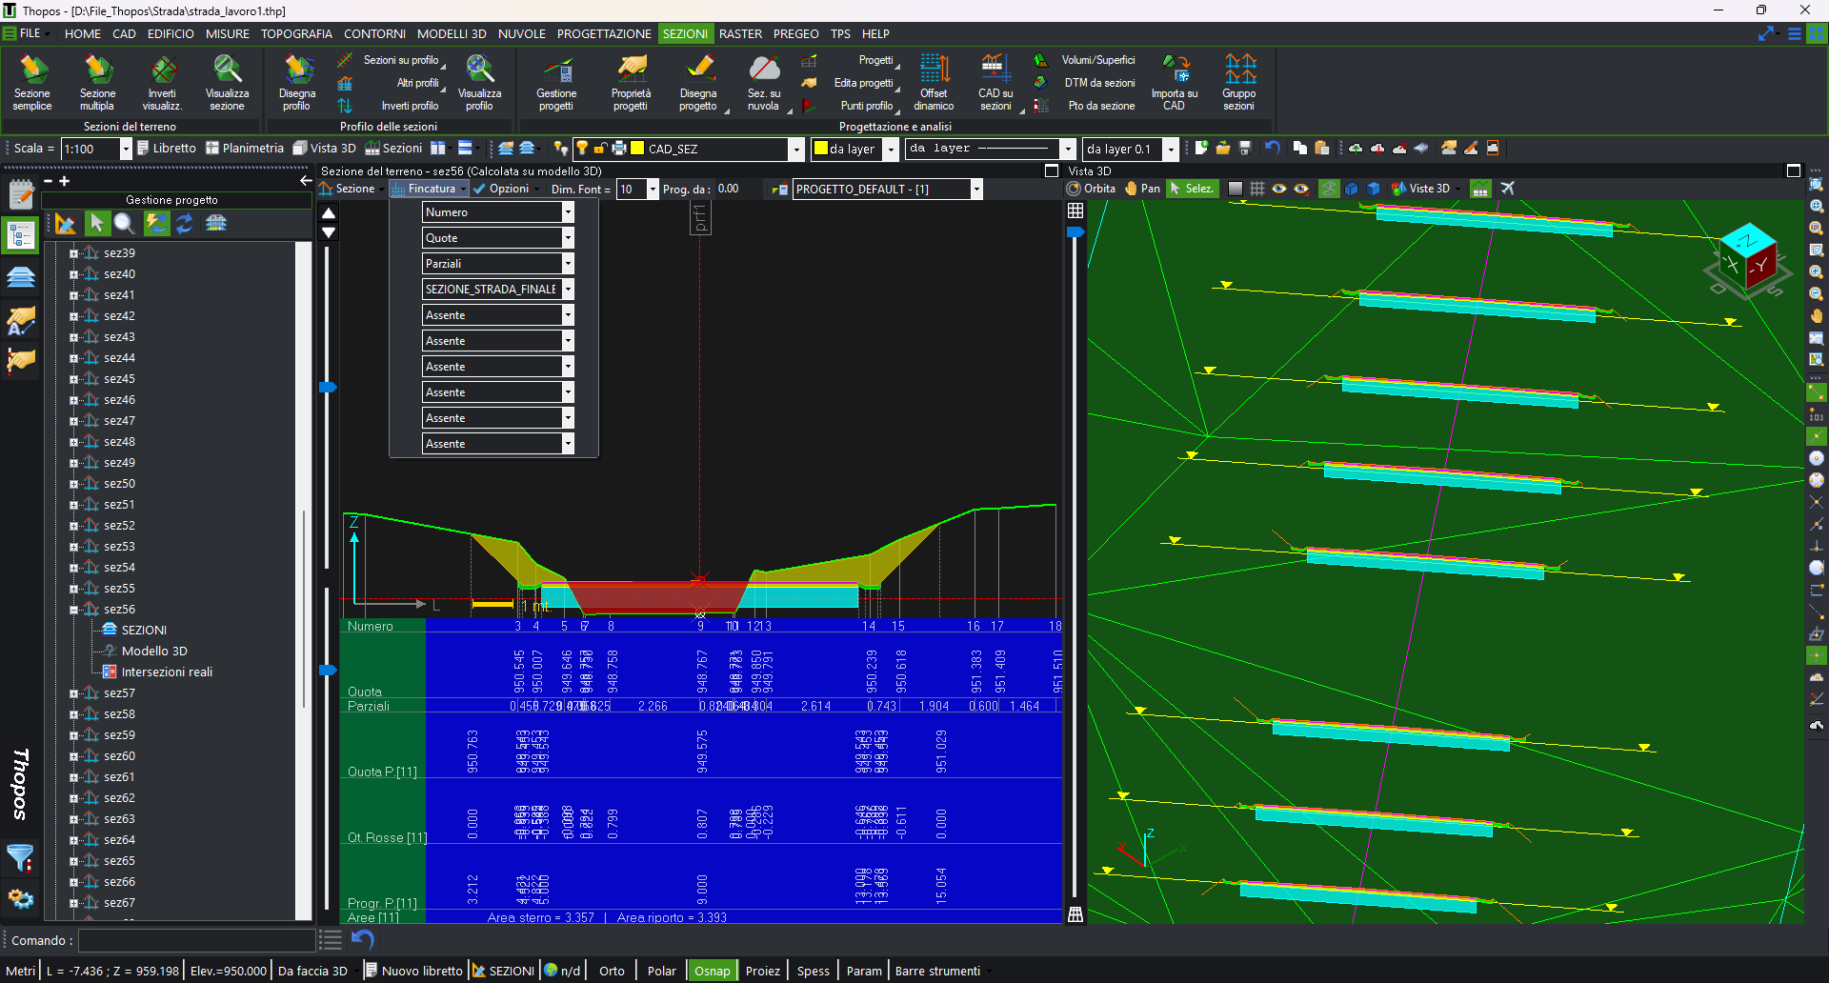This screenshot has height=983, width=1829.
Task: Click refresh icon in Gestione progetto
Action: [185, 223]
